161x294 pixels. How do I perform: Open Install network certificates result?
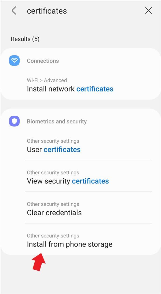click(x=70, y=89)
